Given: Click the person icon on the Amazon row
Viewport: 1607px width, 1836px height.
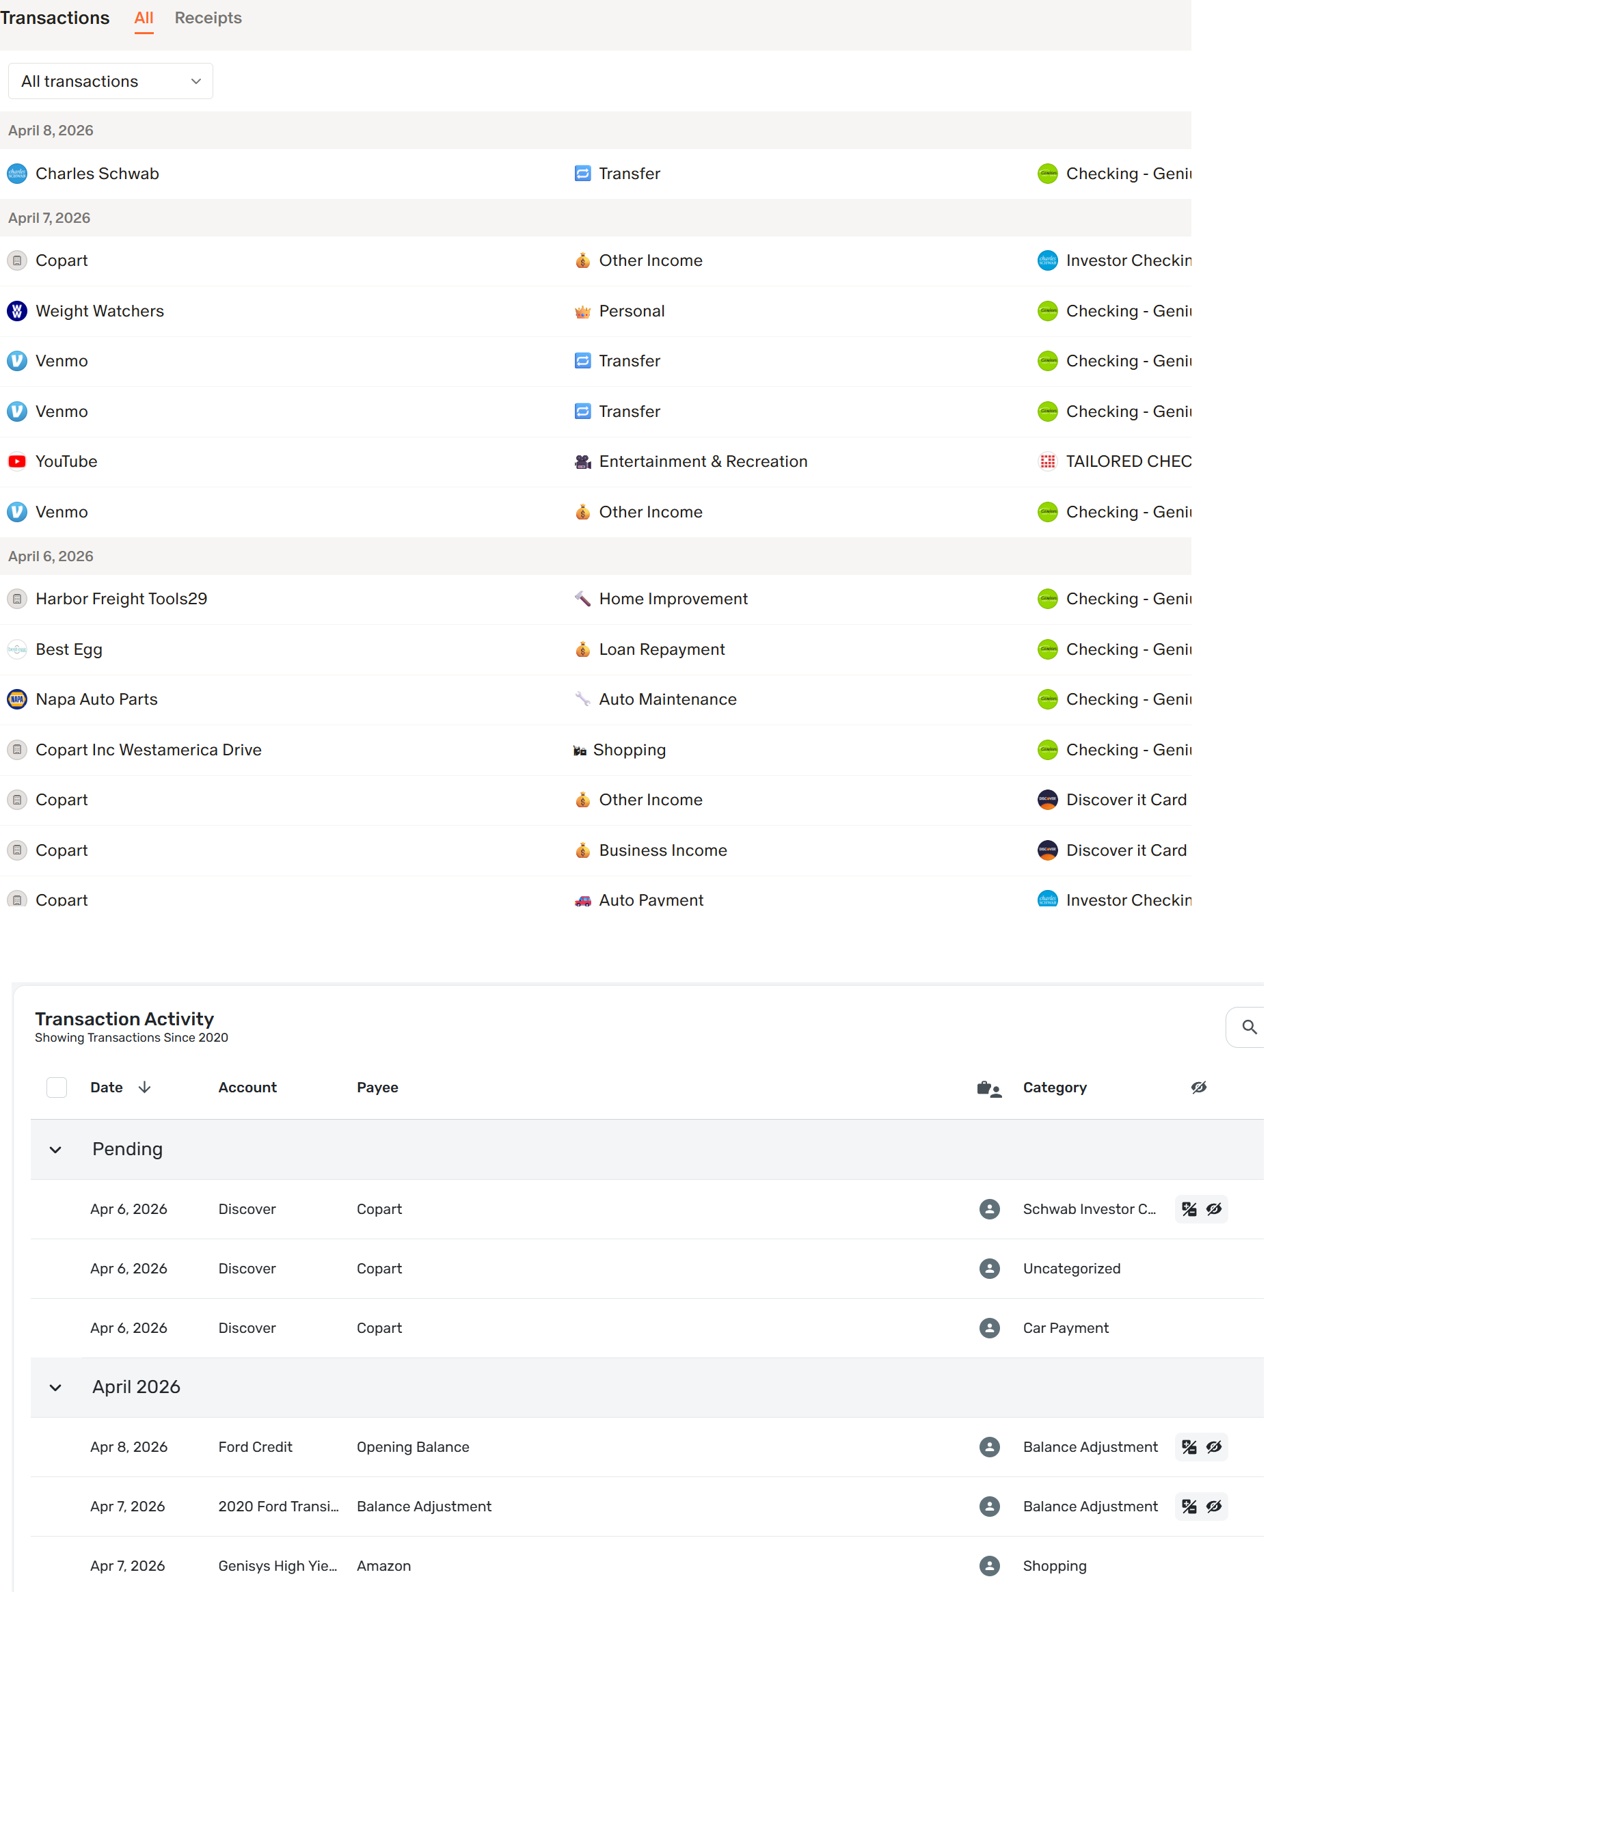Looking at the screenshot, I should (989, 1566).
